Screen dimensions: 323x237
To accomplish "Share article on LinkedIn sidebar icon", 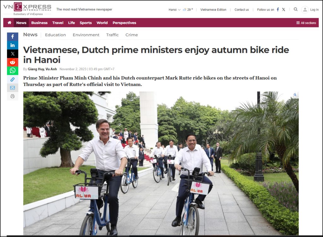I will click(x=13, y=45).
